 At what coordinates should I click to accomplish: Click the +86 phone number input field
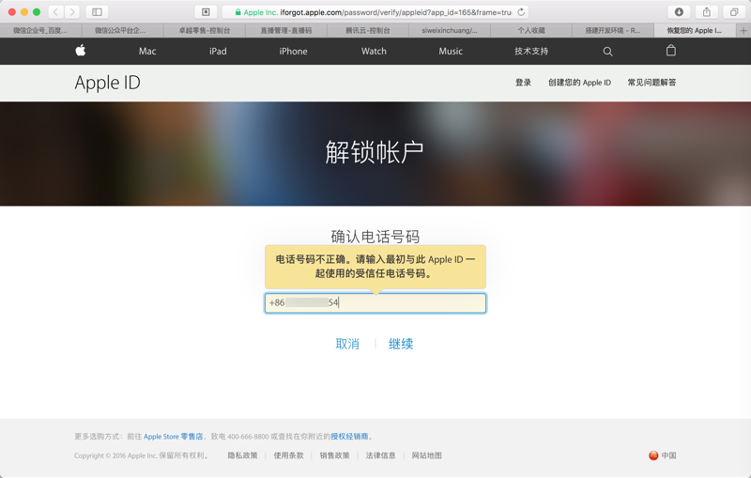pos(375,302)
